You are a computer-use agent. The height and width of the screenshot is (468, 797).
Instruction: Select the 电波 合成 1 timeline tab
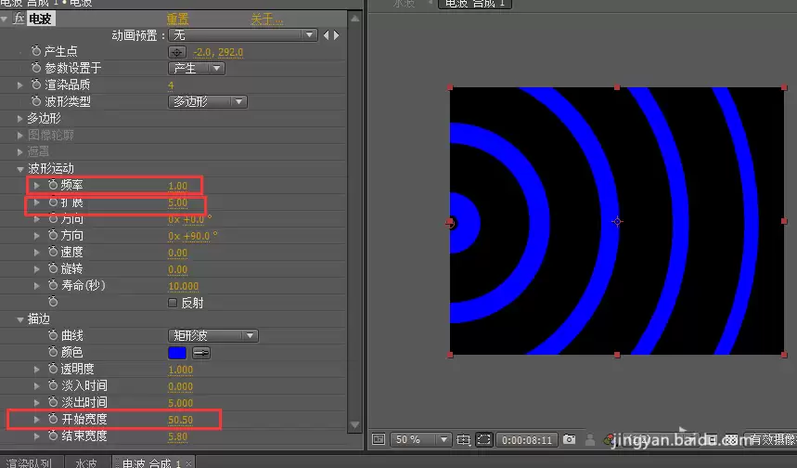[x=150, y=461]
